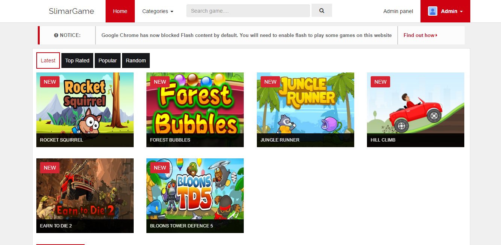The image size is (501, 245).
Task: Open the Categories dropdown menu
Action: [x=158, y=11]
